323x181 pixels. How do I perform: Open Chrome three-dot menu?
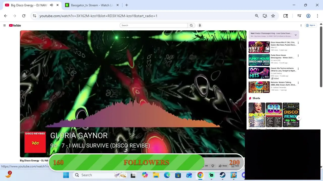point(317,16)
